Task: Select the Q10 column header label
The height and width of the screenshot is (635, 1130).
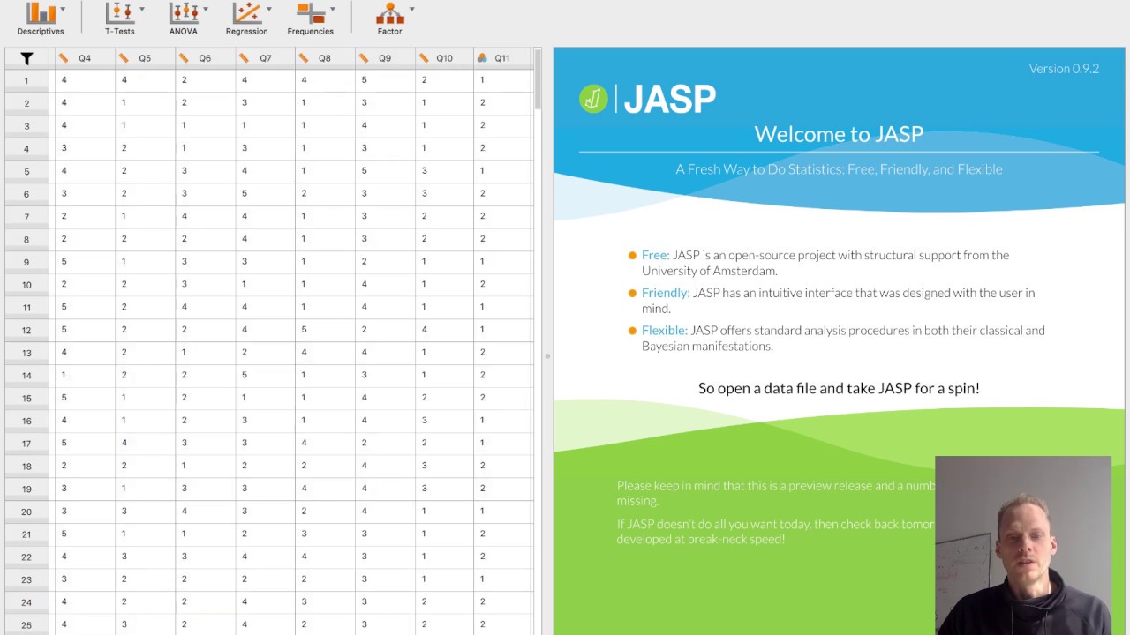Action: tap(444, 58)
